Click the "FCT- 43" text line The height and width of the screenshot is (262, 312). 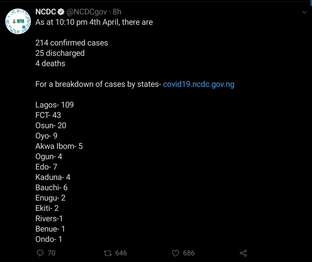[x=48, y=115]
